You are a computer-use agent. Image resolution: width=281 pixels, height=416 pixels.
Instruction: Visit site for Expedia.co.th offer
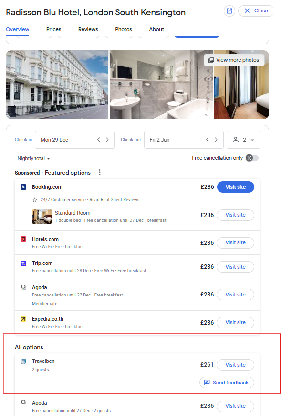tap(236, 323)
